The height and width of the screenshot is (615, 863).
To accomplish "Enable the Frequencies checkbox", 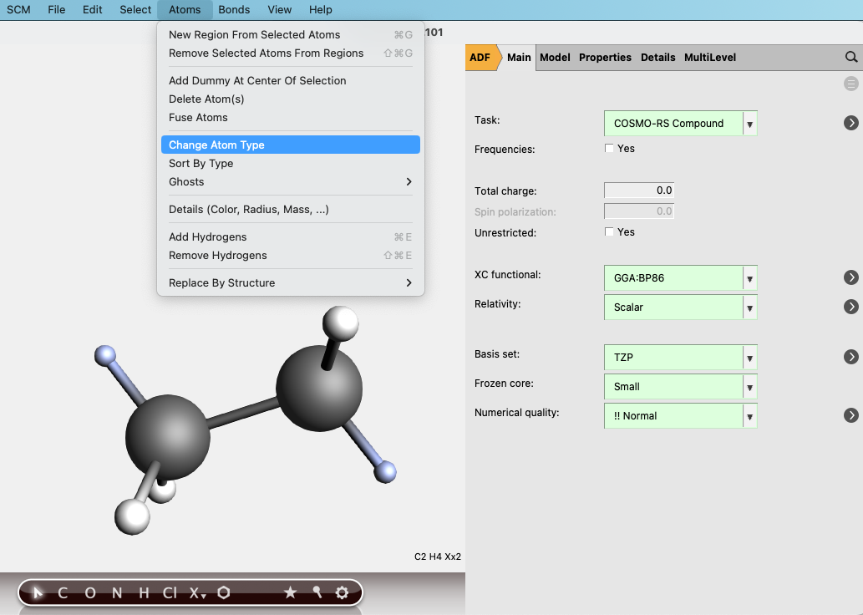I will (x=609, y=149).
